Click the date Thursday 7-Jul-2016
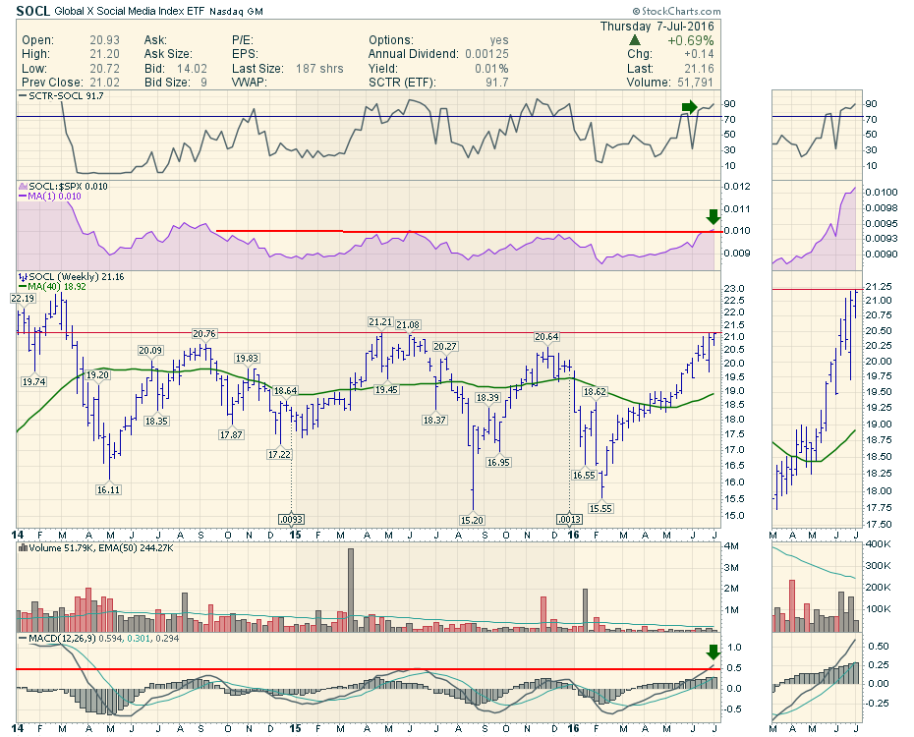Viewport: 914px width, 737px height. coord(657,27)
